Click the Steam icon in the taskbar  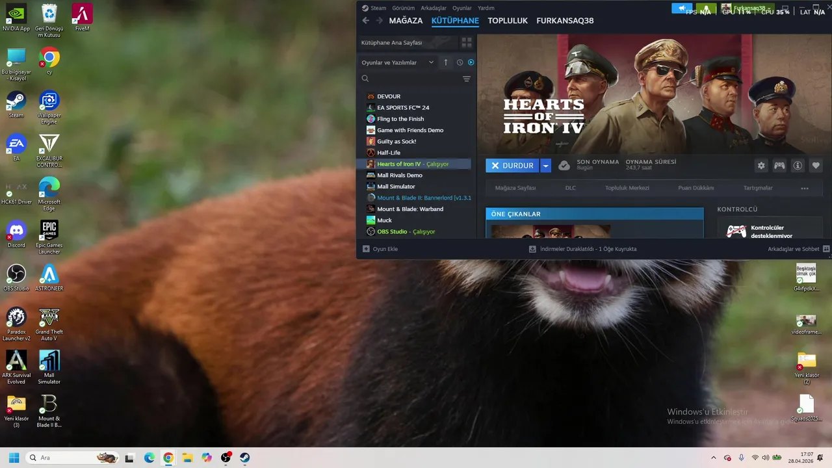tap(245, 458)
